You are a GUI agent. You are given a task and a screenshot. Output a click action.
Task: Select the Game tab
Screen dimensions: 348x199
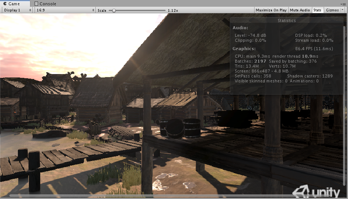tap(14, 4)
